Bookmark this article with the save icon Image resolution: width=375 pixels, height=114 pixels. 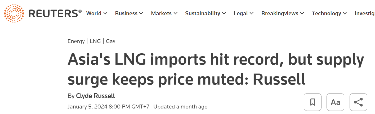pos(312,102)
